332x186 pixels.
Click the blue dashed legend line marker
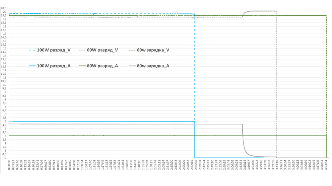point(32,50)
